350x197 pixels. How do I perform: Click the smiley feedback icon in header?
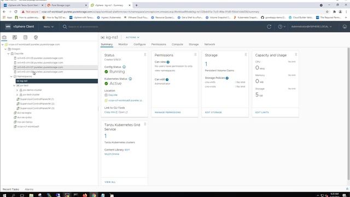tap(345, 27)
